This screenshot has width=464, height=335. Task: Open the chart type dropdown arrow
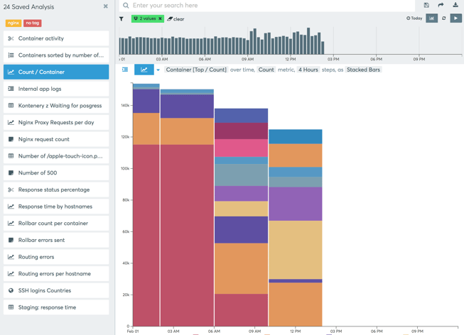(x=158, y=70)
